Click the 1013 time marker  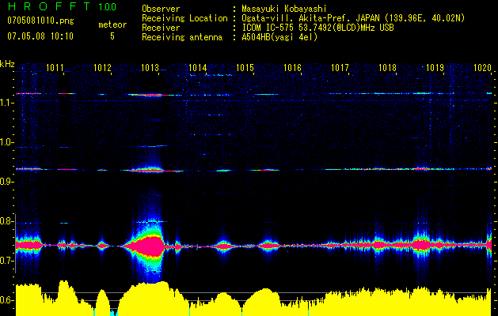point(150,68)
